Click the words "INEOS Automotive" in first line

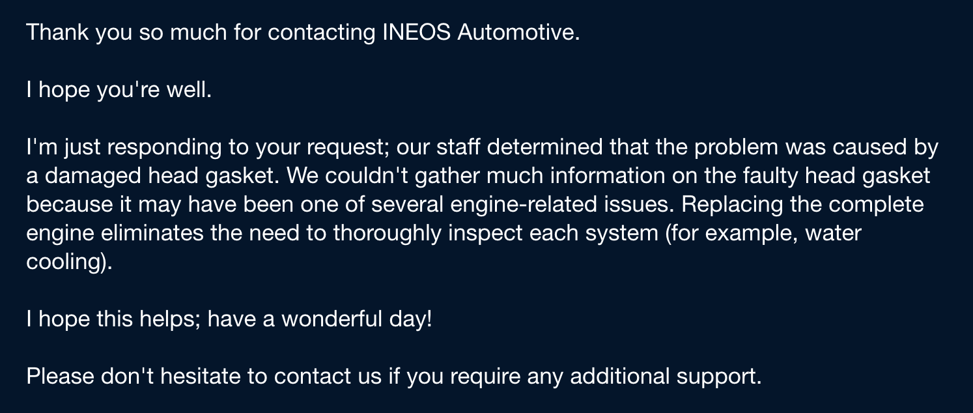click(477, 33)
